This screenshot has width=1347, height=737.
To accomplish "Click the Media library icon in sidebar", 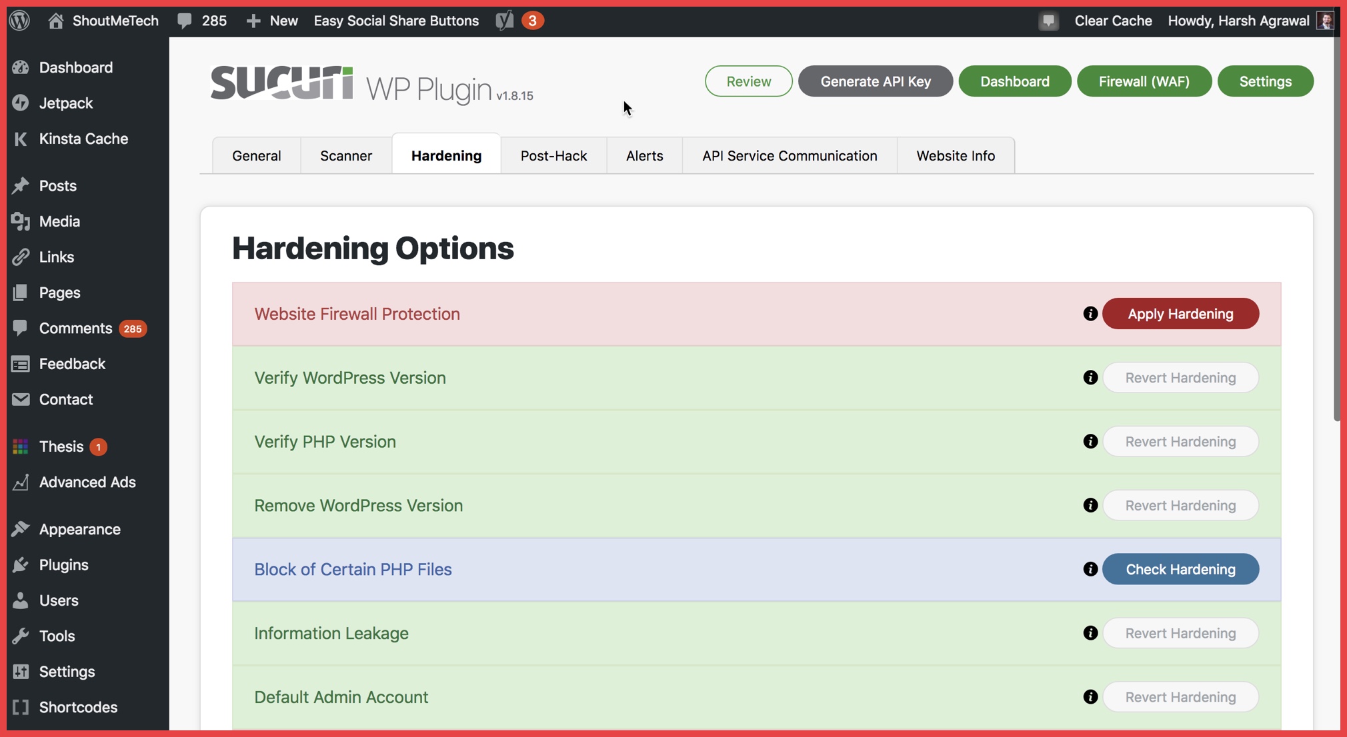I will (x=20, y=221).
